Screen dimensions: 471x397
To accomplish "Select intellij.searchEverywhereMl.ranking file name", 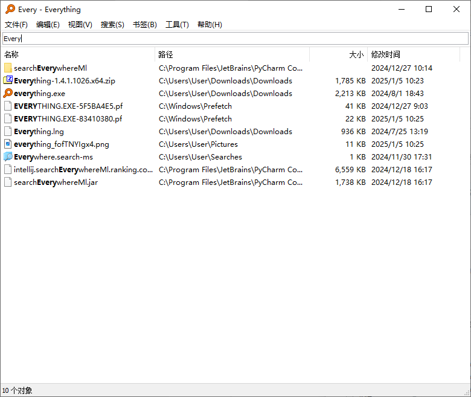I will (x=83, y=170).
